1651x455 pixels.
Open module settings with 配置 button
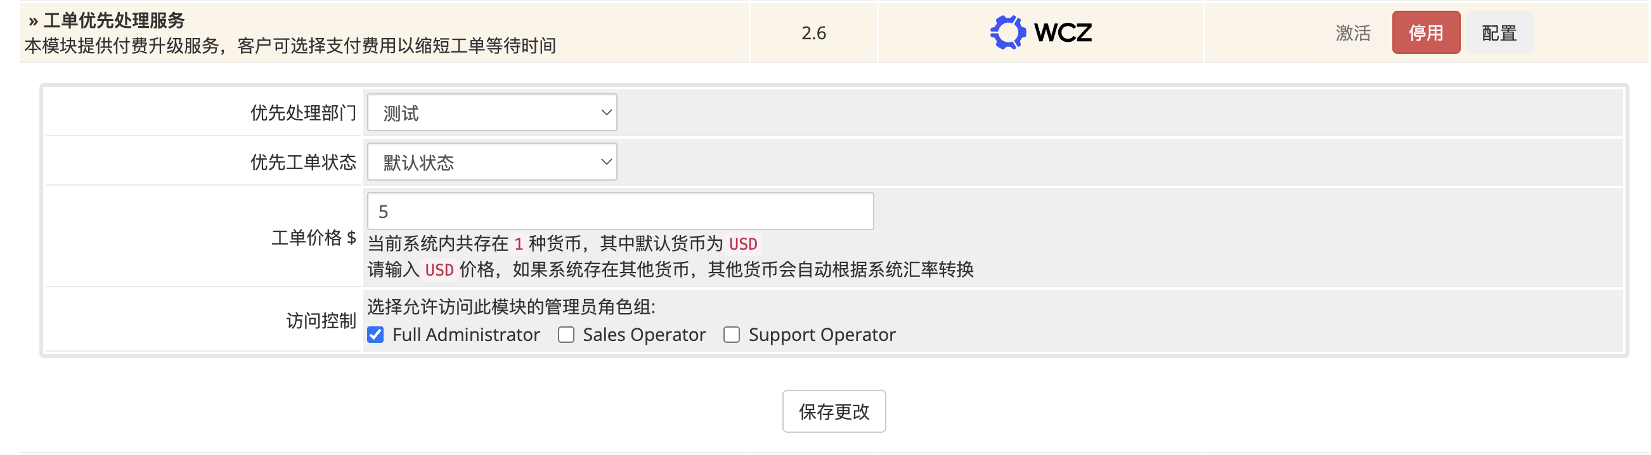(x=1498, y=33)
